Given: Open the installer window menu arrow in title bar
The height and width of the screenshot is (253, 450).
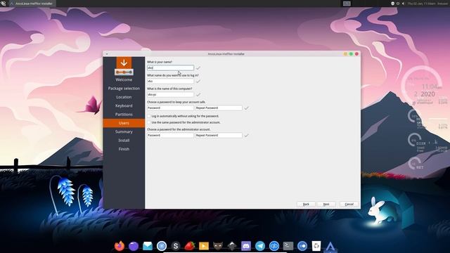Looking at the screenshot, I should [107, 54].
